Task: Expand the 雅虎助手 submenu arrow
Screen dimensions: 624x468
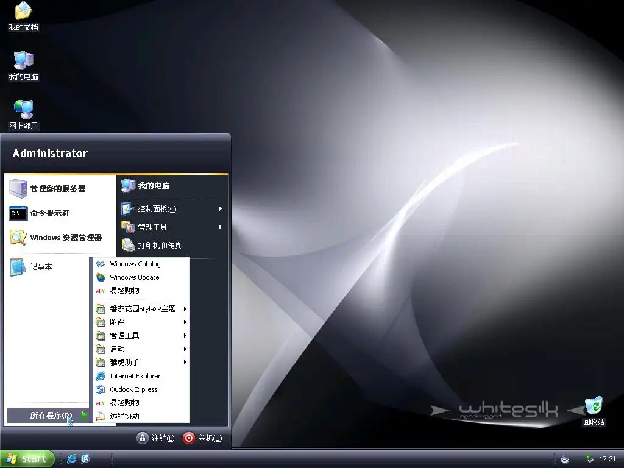Action: (x=185, y=363)
